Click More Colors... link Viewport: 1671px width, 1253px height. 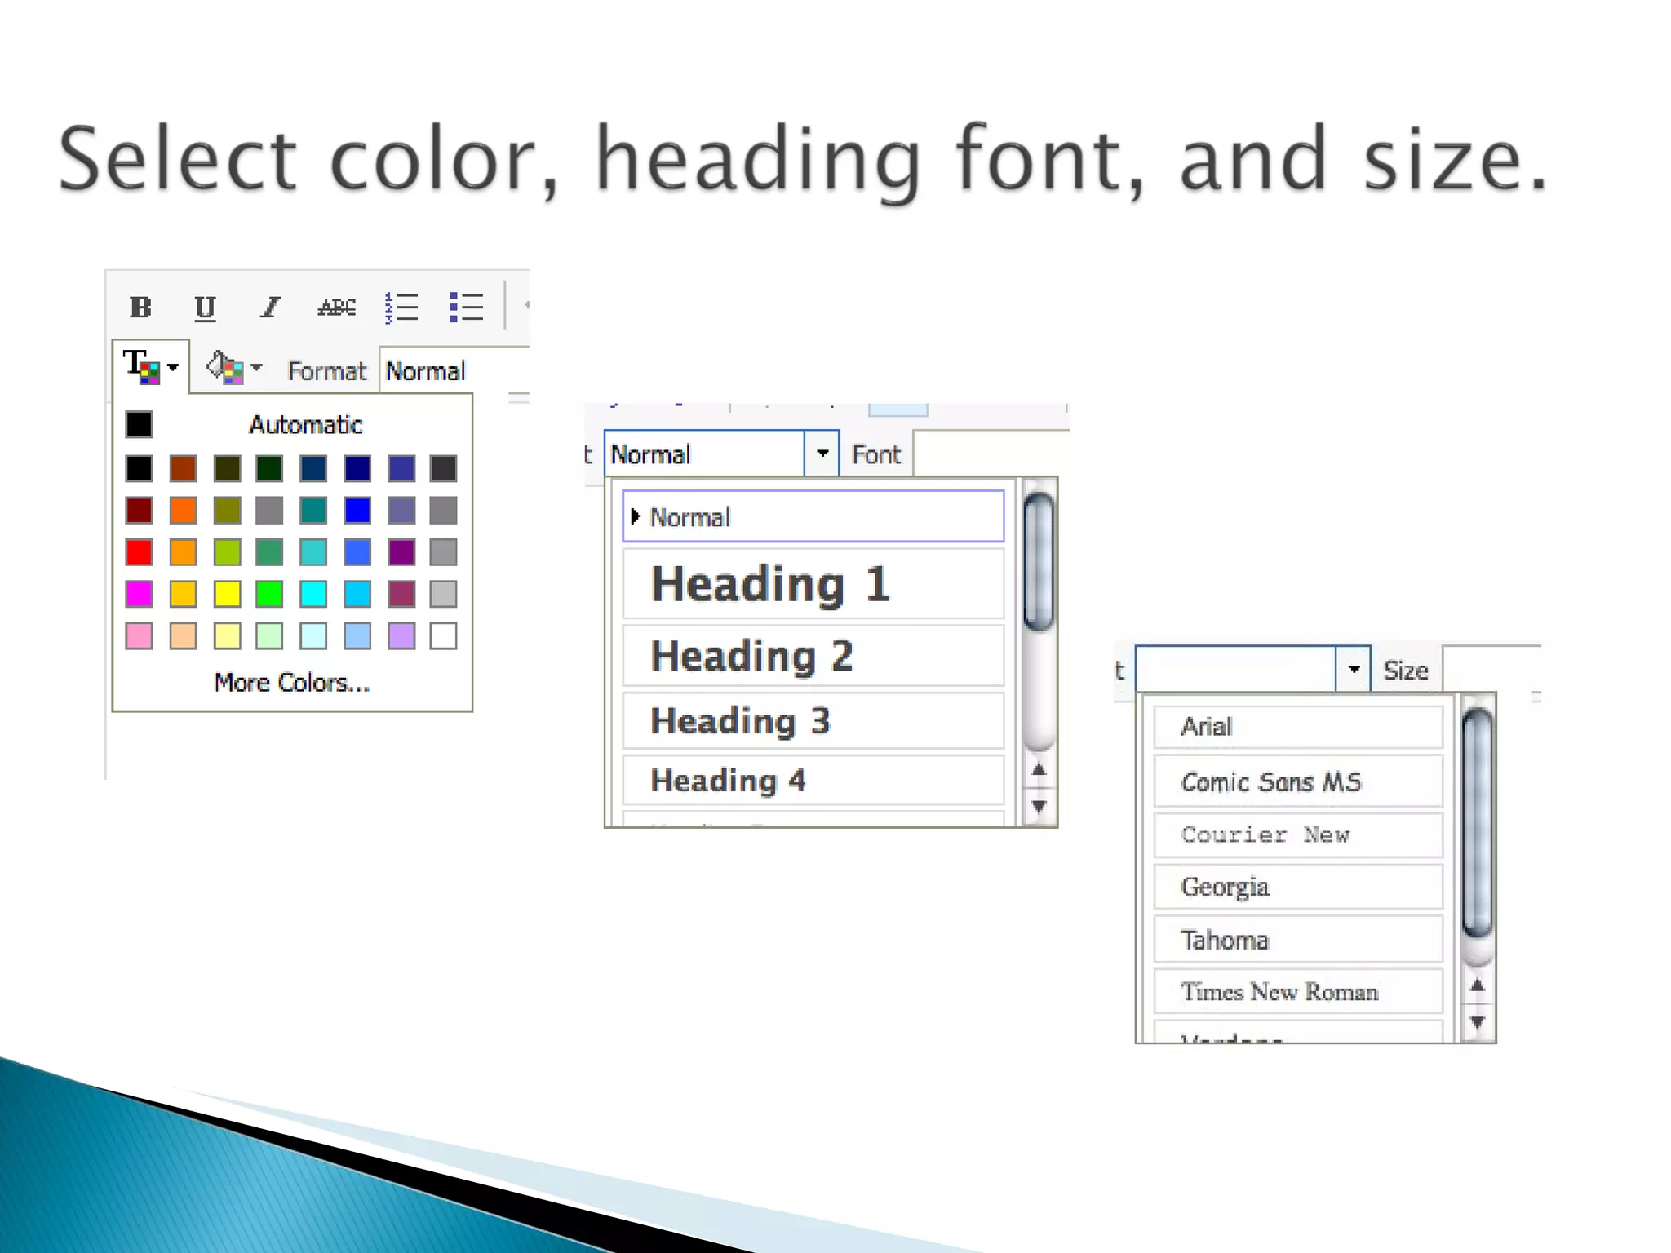click(x=292, y=683)
